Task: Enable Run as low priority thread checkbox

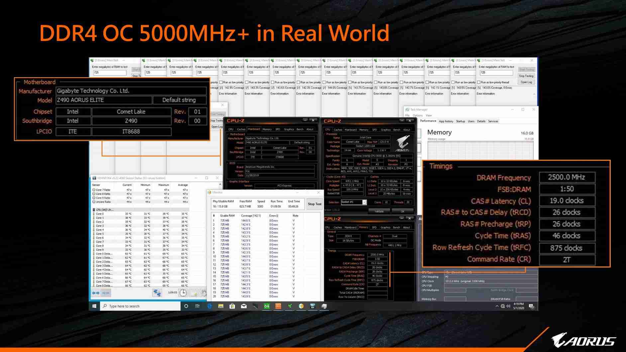Action: [x=479, y=82]
